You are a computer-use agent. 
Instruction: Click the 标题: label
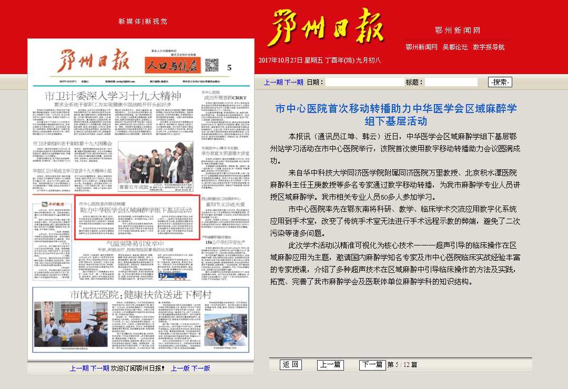pos(414,82)
